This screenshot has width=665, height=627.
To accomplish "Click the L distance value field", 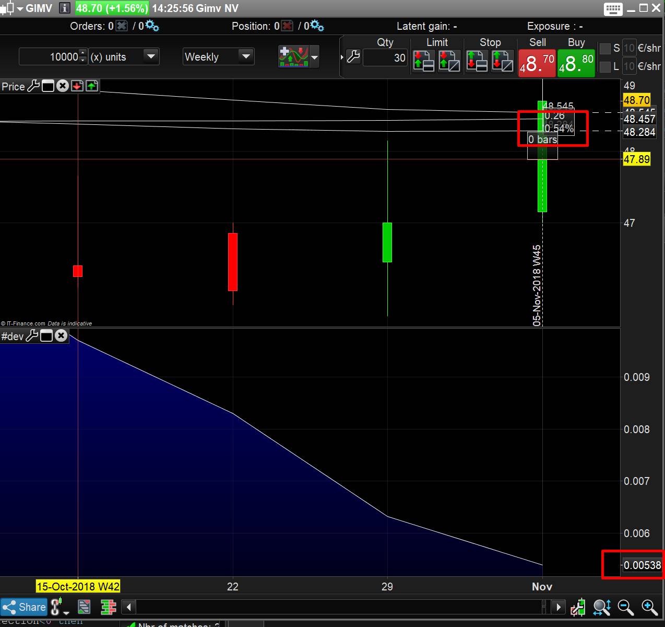I will (x=630, y=66).
